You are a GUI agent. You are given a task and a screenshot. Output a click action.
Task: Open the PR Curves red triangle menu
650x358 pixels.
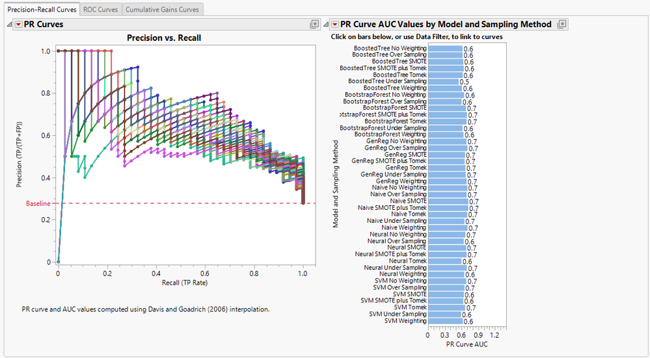[18, 25]
